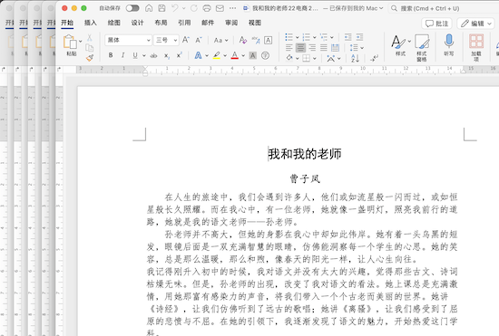Select the Format Painter brush icon
The width and height of the screenshot is (499, 336).
tap(90, 58)
